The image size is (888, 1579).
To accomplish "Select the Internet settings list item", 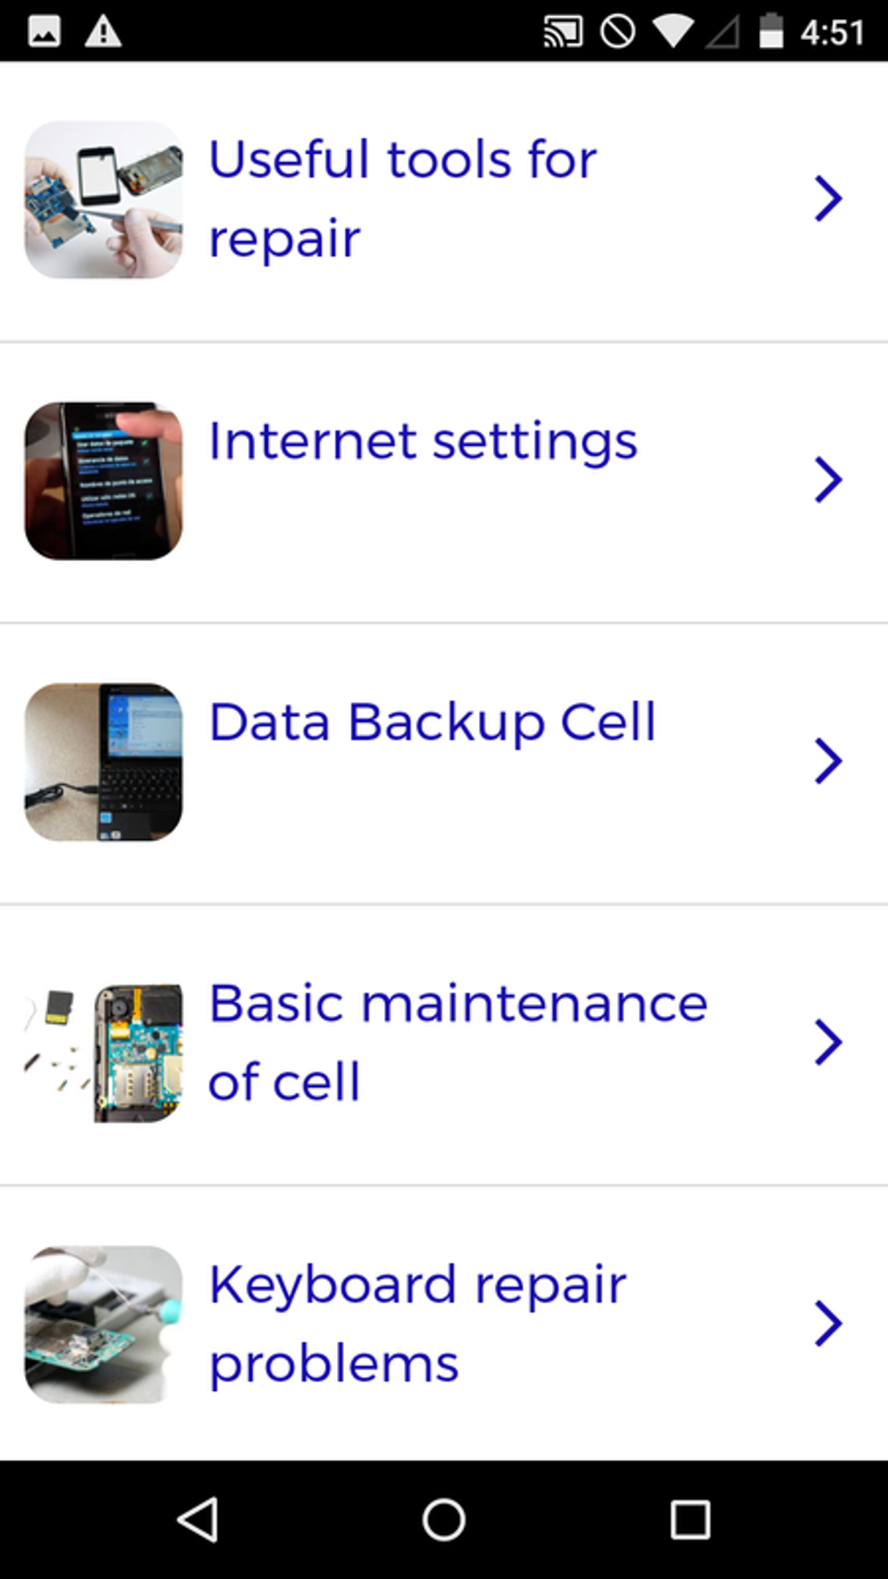I will point(423,441).
